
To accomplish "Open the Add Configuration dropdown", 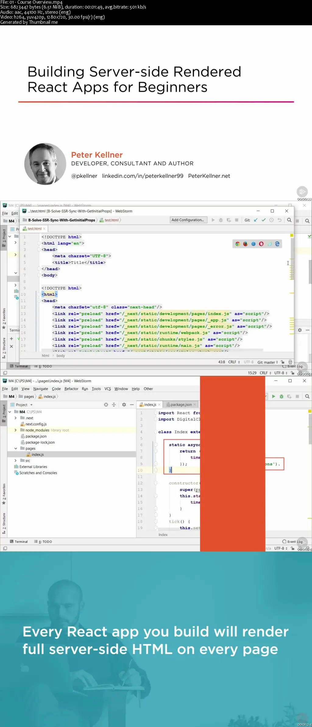I will click(x=188, y=220).
